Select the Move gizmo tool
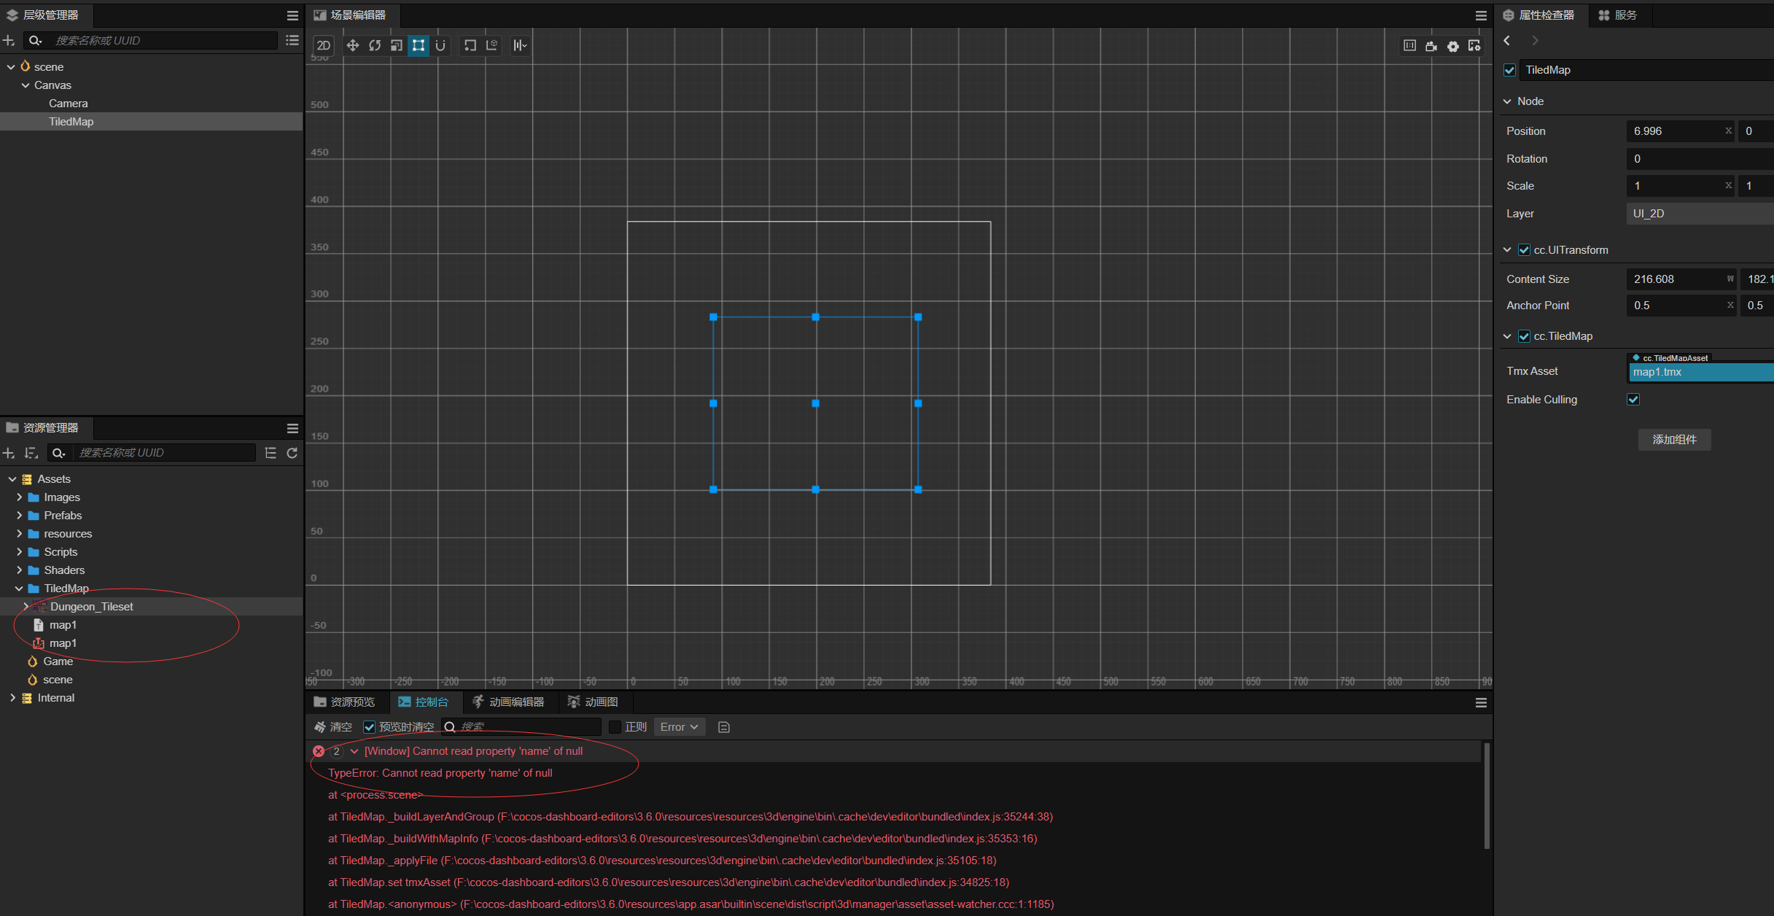 pyautogui.click(x=353, y=45)
